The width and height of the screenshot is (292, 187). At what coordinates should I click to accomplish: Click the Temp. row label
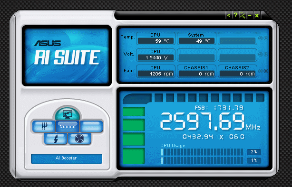[128, 37]
